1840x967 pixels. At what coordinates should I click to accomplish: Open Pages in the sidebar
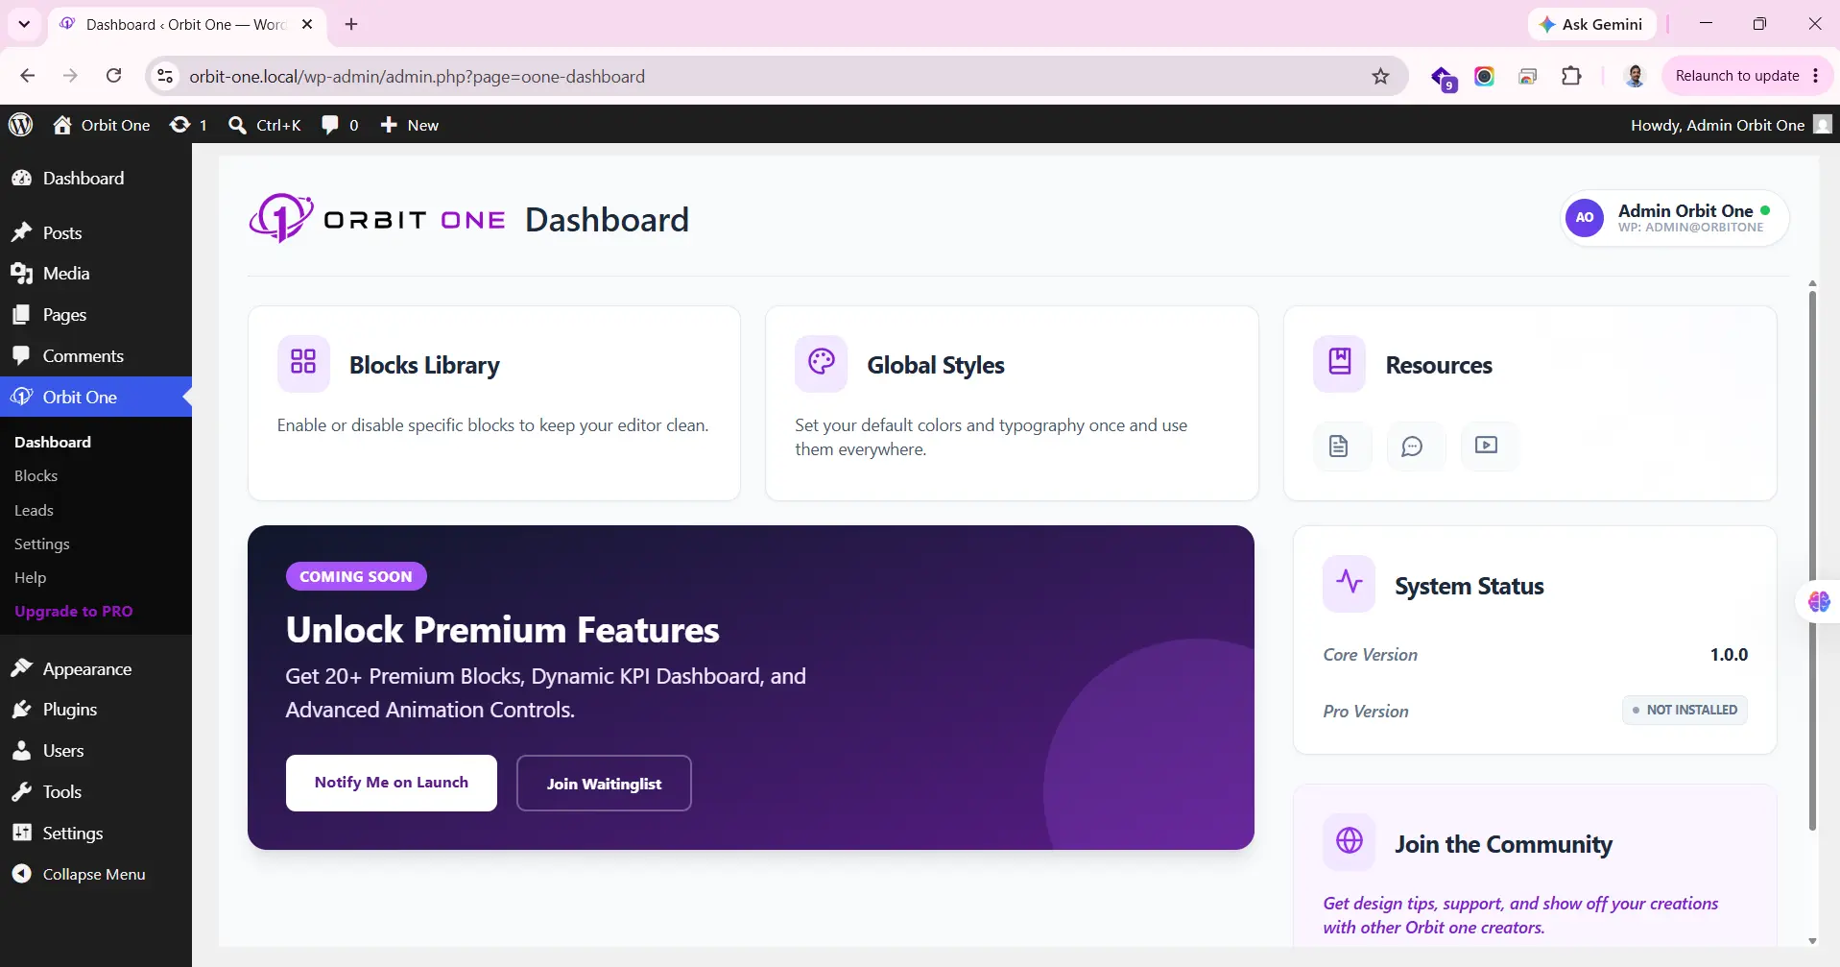click(x=96, y=315)
